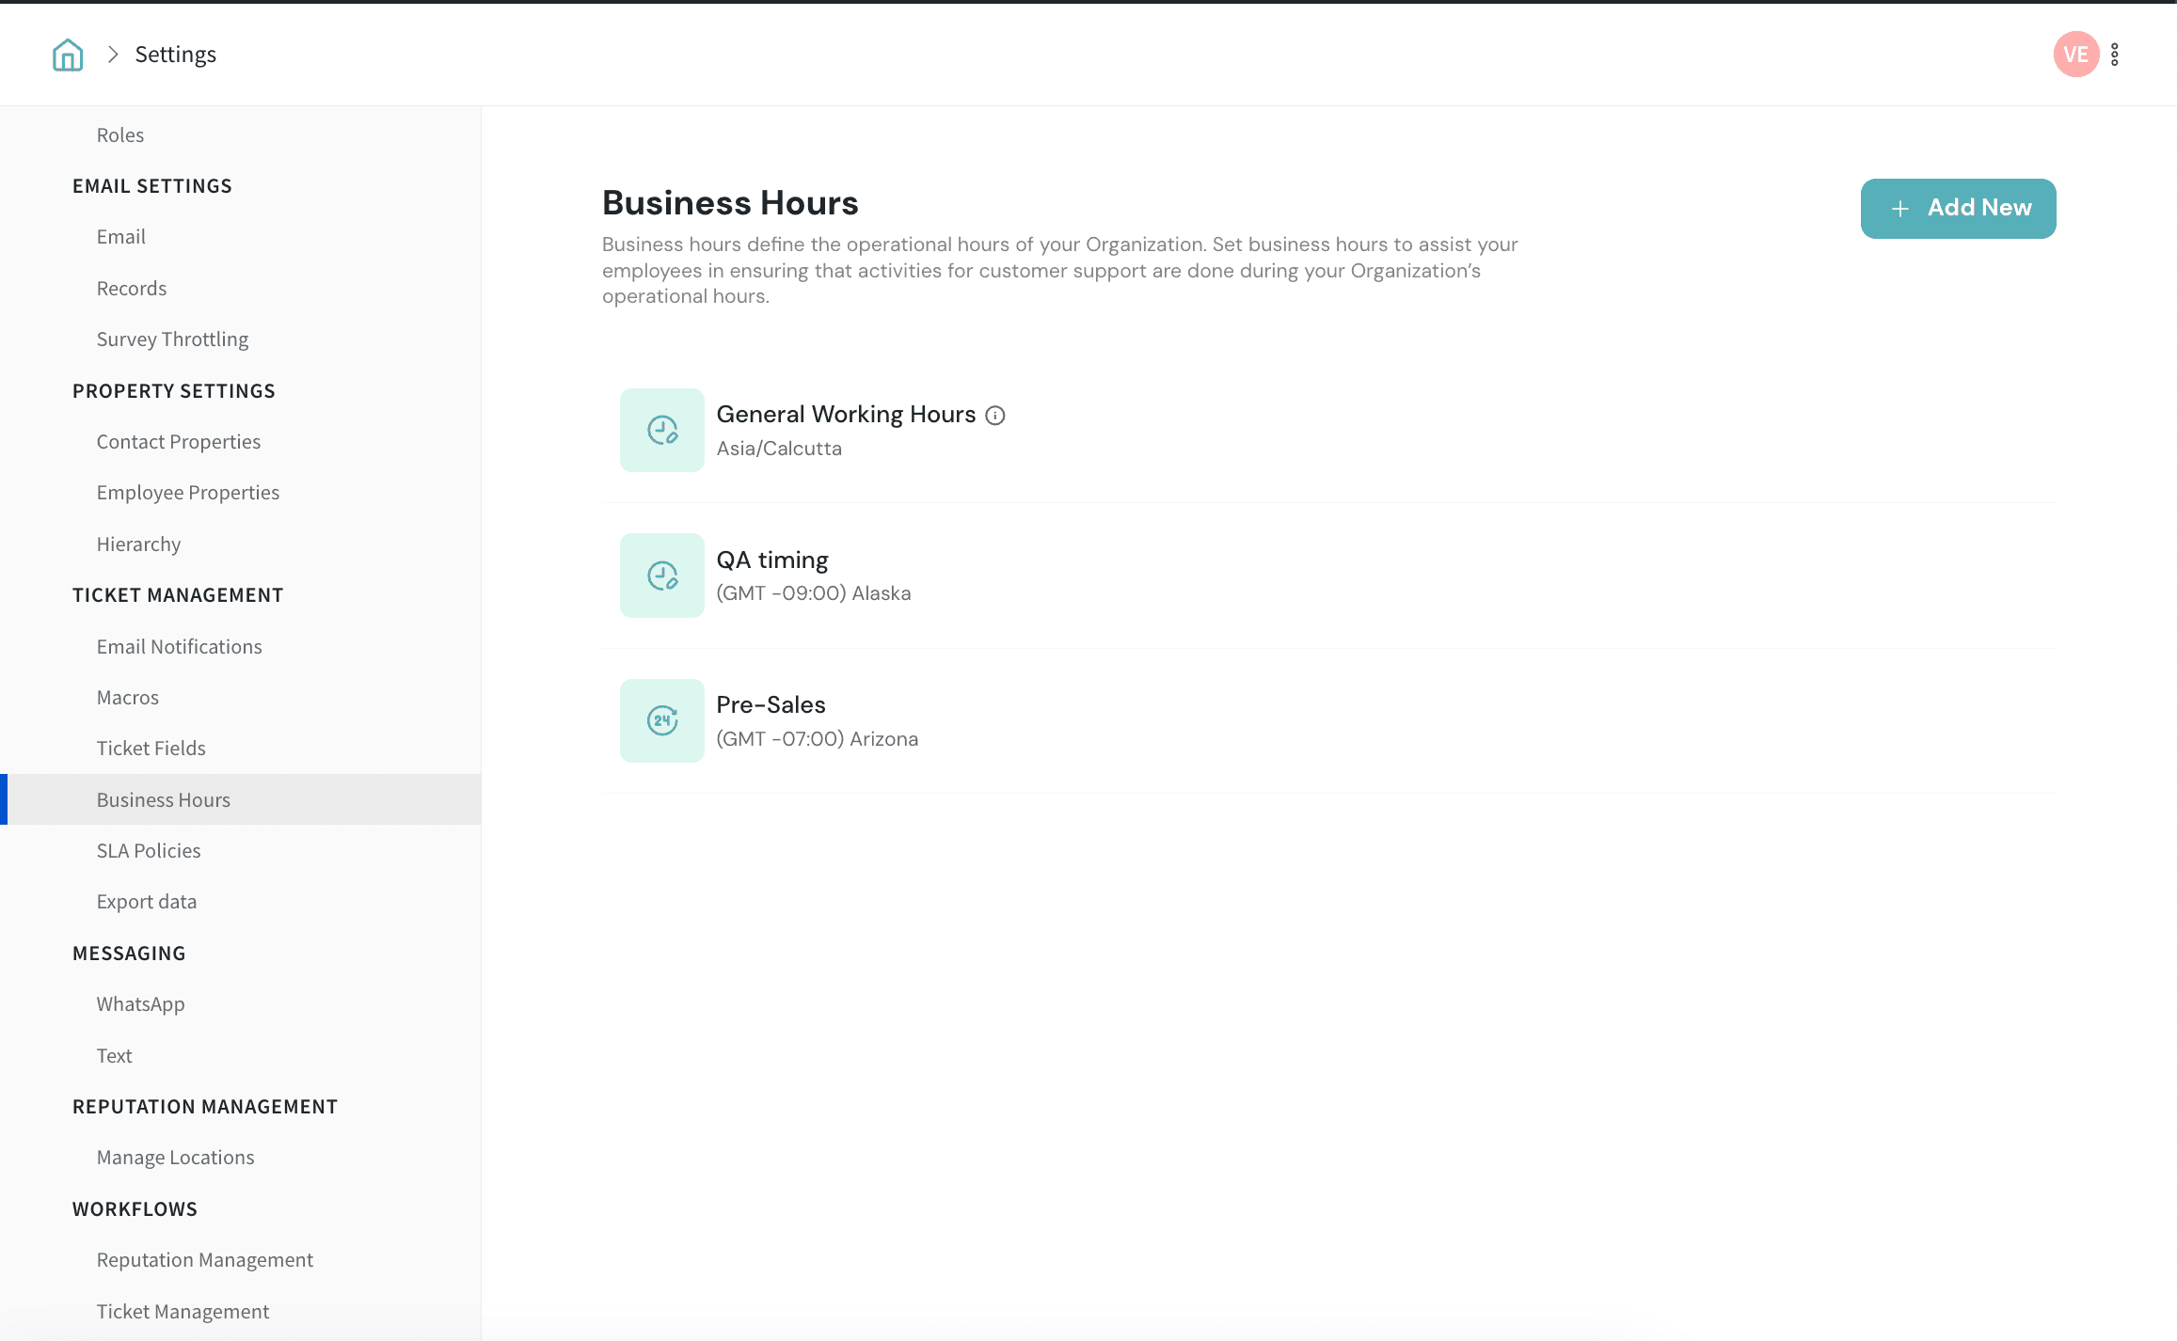Open WhatsApp settings from the sidebar
The image size is (2177, 1341).
(140, 1003)
